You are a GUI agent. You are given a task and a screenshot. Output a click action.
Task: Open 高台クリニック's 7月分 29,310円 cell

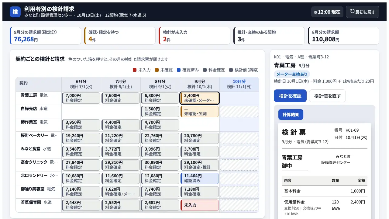tap(121, 165)
